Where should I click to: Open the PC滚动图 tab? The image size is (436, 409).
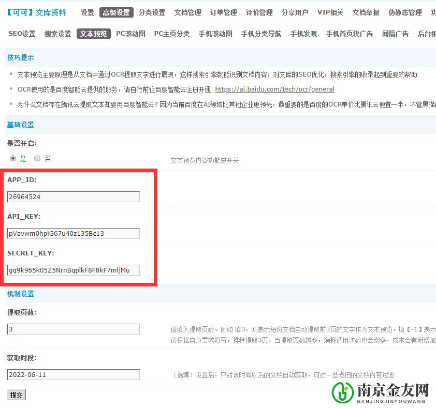click(129, 33)
